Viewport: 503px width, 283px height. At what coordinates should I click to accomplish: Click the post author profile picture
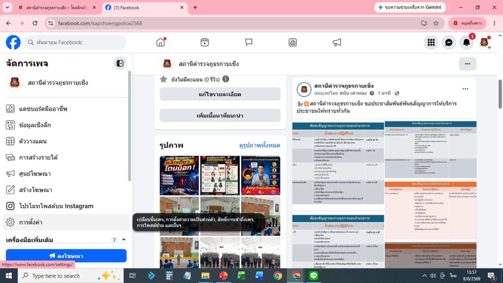click(x=304, y=89)
